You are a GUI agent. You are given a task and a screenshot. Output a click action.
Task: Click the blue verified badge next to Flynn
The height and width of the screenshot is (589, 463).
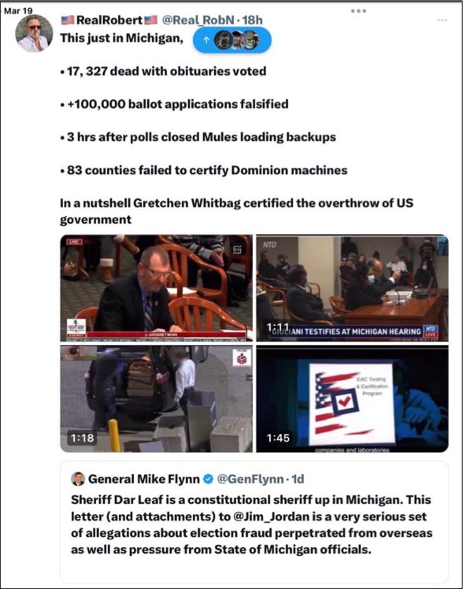(x=208, y=479)
